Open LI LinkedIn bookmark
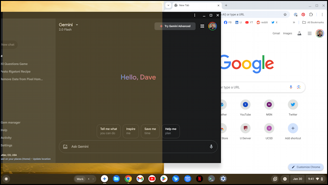This screenshot has width=328, height=185. pyautogui.click(x=239, y=22)
